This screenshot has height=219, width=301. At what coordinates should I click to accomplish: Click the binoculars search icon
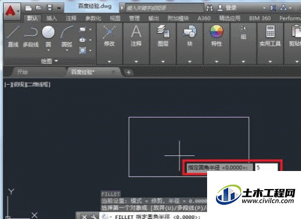point(209,8)
